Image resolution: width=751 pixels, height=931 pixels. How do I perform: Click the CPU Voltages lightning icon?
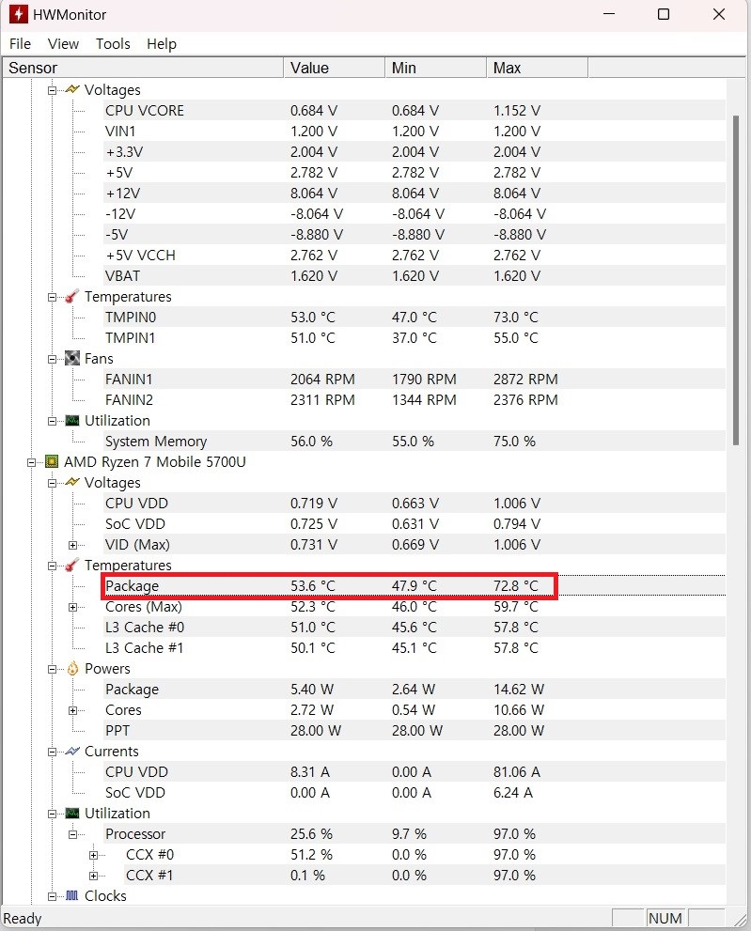pyautogui.click(x=71, y=482)
